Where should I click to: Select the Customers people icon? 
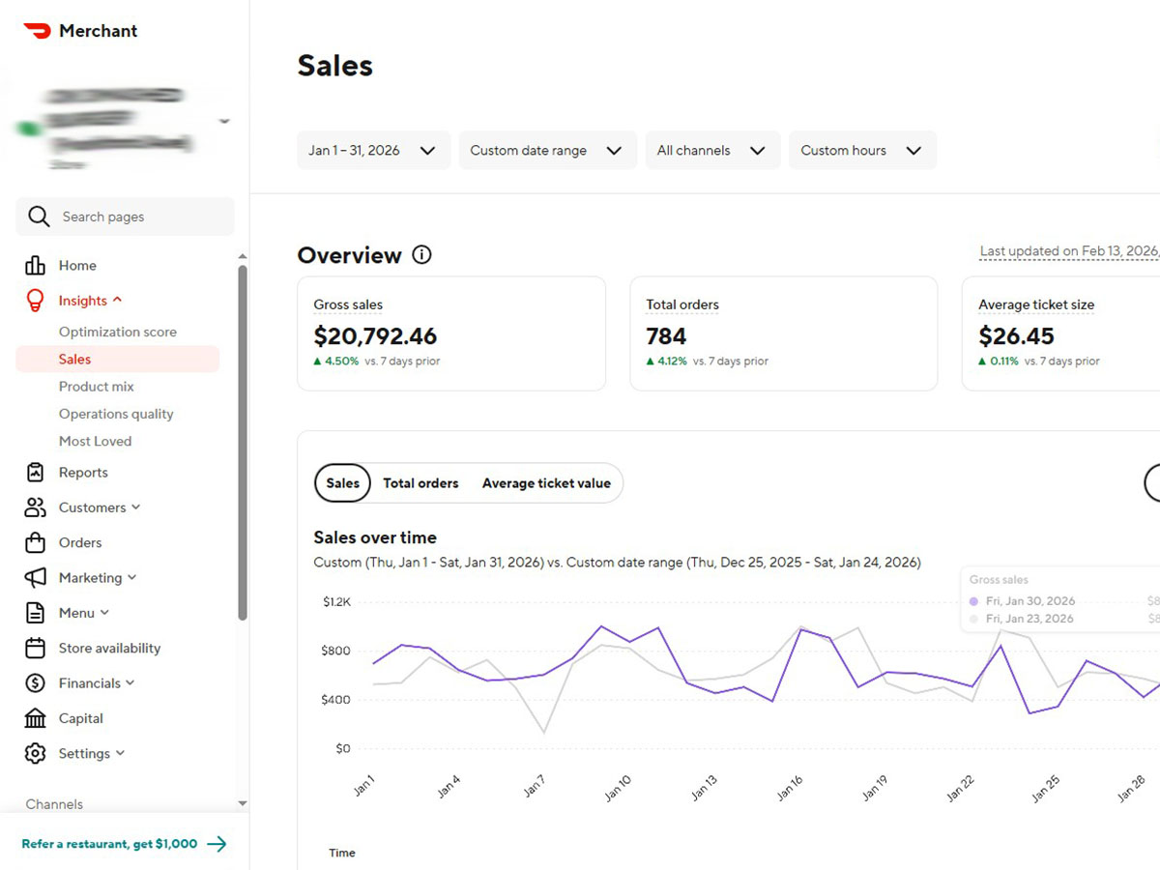(33, 507)
